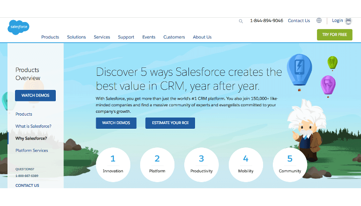Select circle 3 Productivity
361x206 pixels.
(x=202, y=165)
